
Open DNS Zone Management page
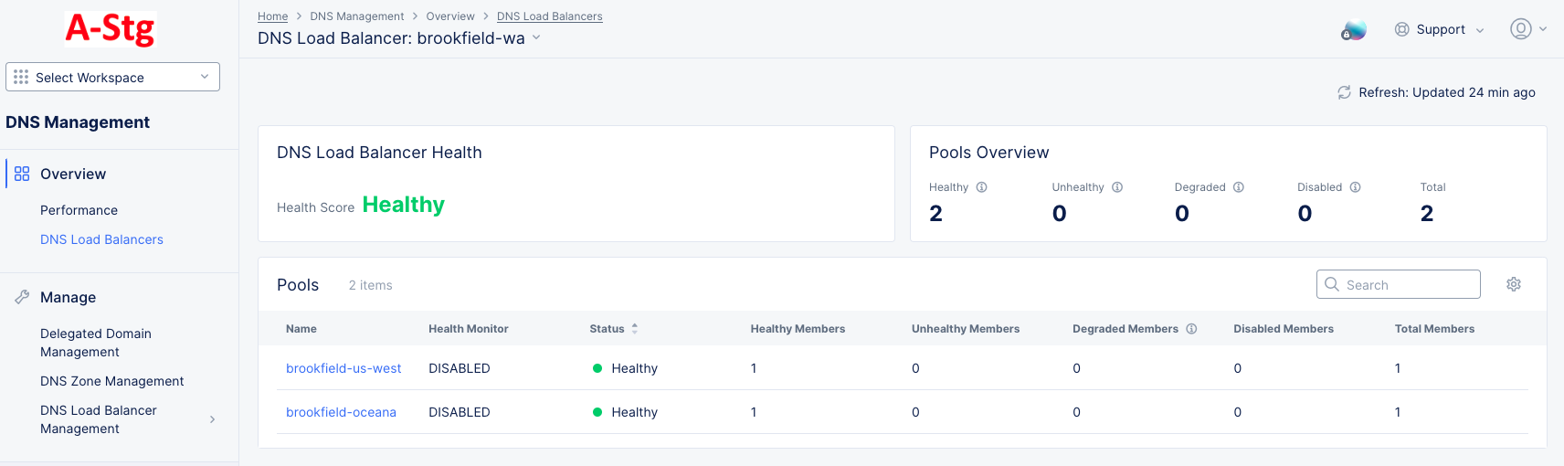click(111, 381)
